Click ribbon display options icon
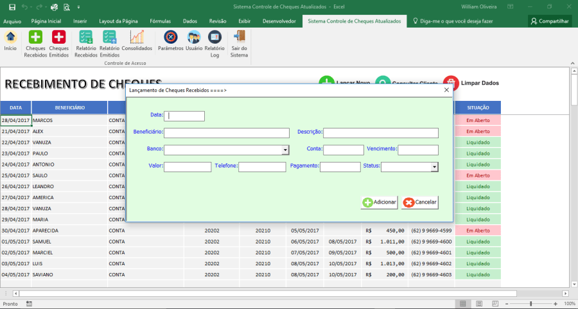 coord(511,6)
